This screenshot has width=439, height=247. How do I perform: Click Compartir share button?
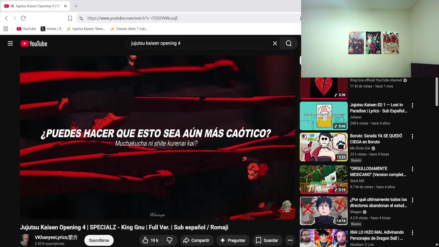(x=196, y=240)
